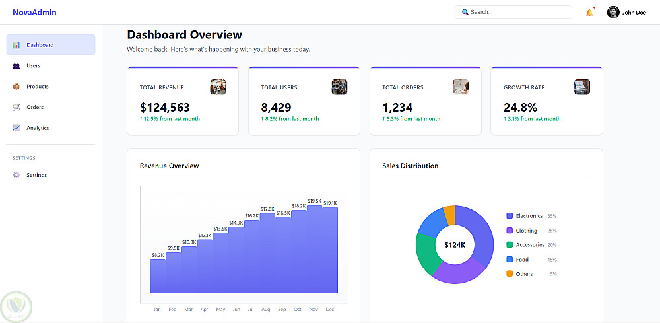Screen dimensions: 660x323
Task: Go to the Users page
Action: pyautogui.click(x=51, y=65)
